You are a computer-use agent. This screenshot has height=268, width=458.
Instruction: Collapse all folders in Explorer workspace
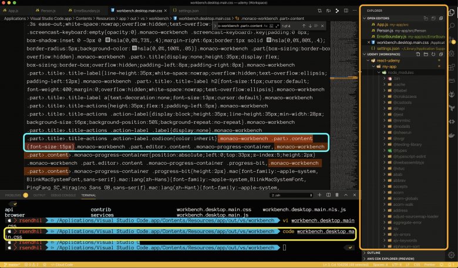click(441, 54)
